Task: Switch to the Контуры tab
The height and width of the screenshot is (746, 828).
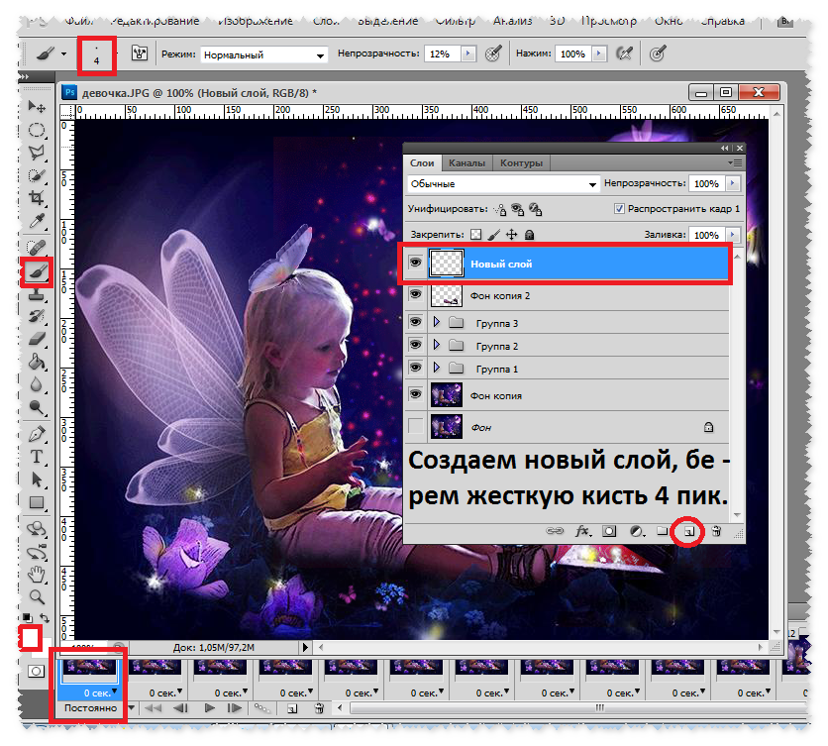Action: click(x=521, y=163)
